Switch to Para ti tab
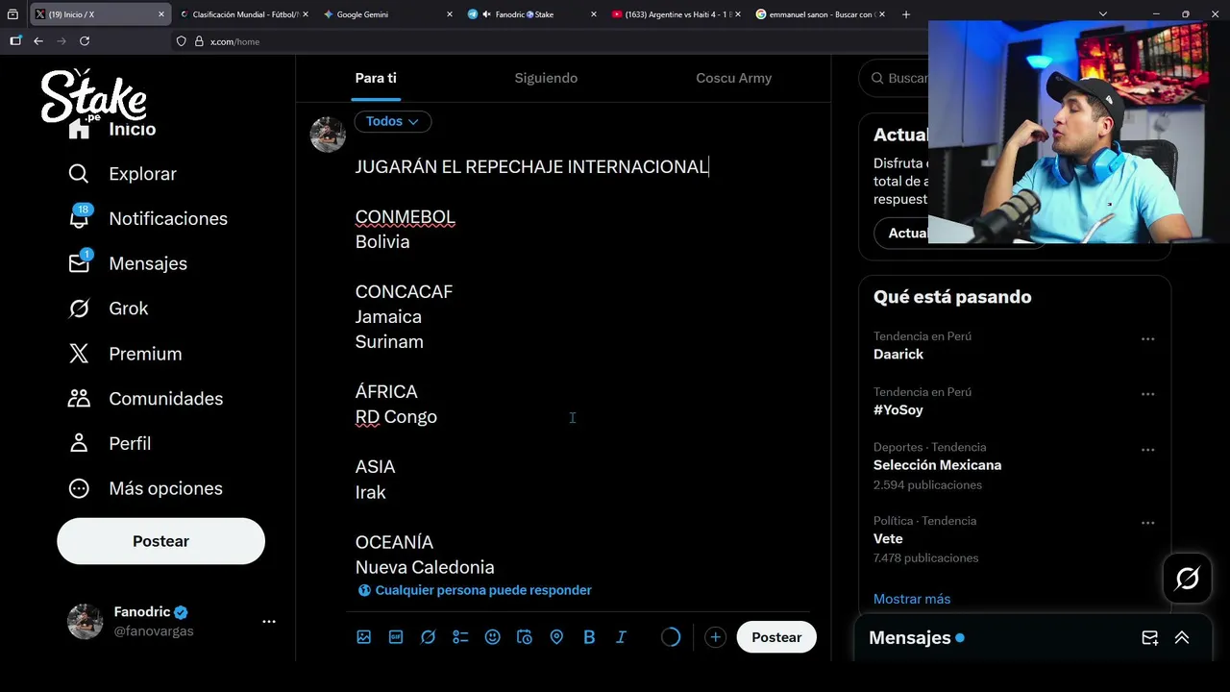The width and height of the screenshot is (1230, 692). coord(376,78)
